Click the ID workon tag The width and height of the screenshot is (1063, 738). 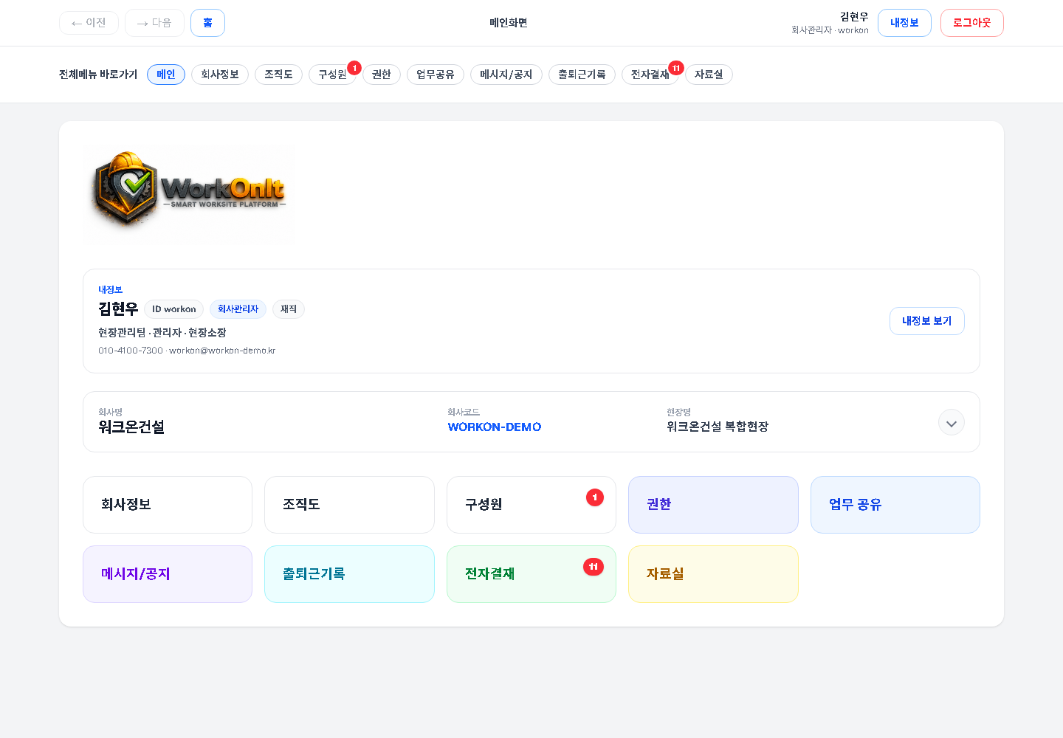(174, 309)
